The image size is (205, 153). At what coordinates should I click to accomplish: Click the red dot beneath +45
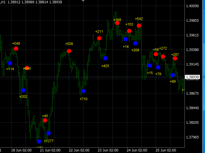tap(45, 120)
